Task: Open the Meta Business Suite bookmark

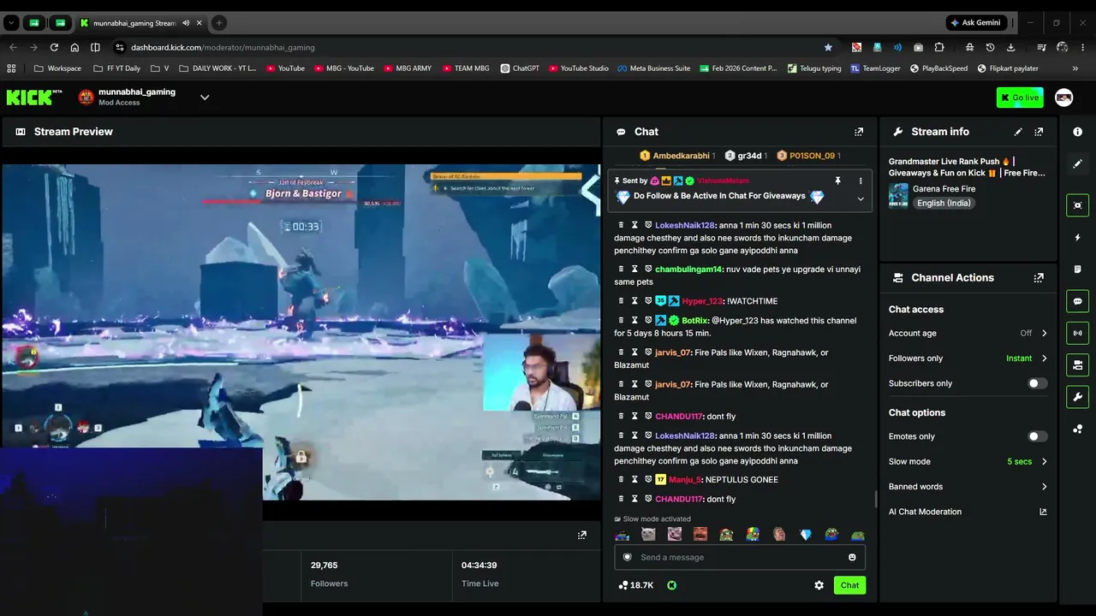Action: click(x=654, y=68)
